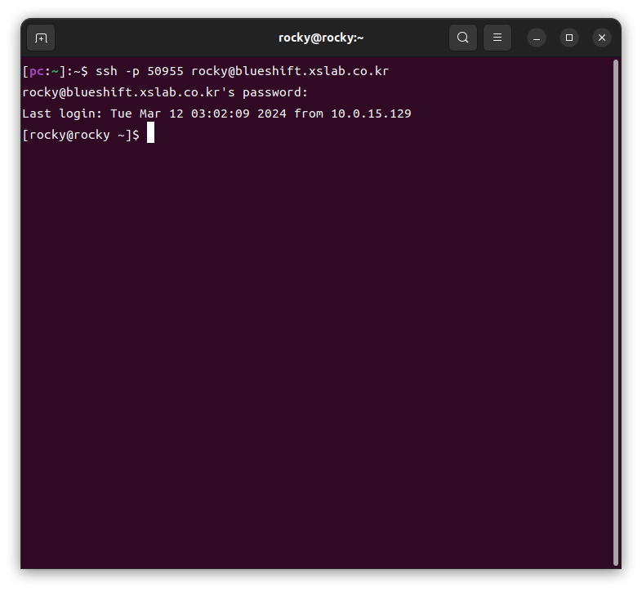Click the IP address 10.0.15.129

371,114
